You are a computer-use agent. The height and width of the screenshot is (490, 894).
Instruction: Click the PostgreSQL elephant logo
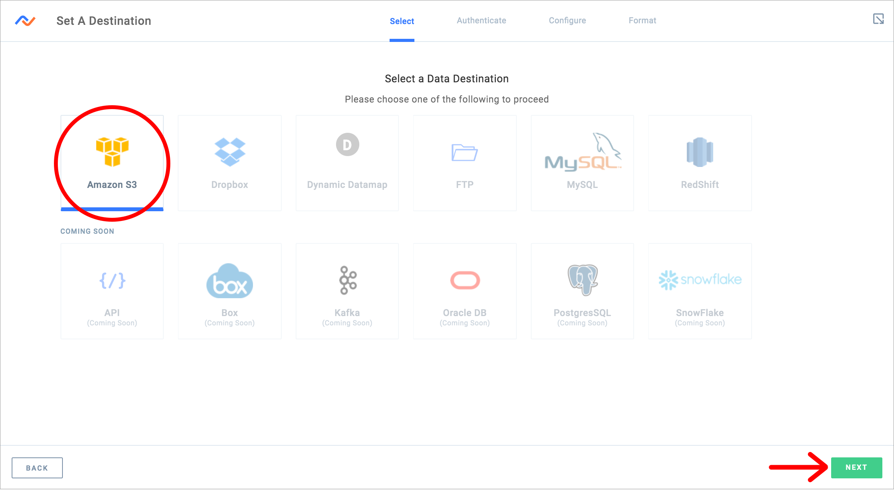582,280
